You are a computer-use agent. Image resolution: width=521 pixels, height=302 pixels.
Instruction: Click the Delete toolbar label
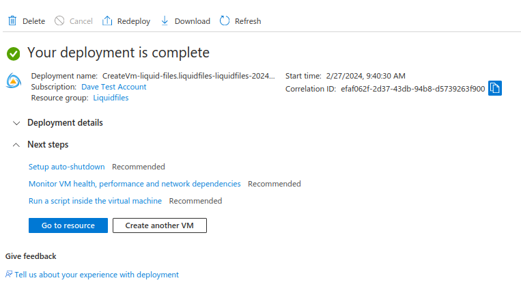tap(34, 21)
